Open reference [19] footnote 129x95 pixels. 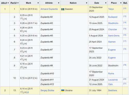click(125, 65)
